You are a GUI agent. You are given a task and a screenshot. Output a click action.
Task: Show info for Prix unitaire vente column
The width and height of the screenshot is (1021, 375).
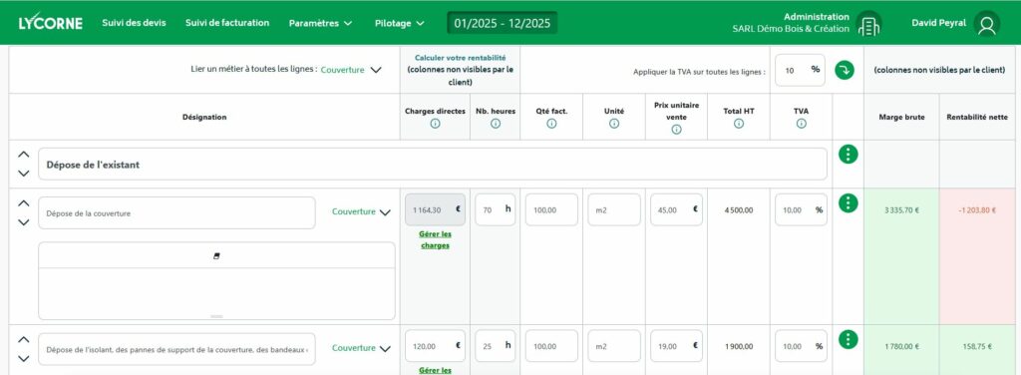click(676, 130)
